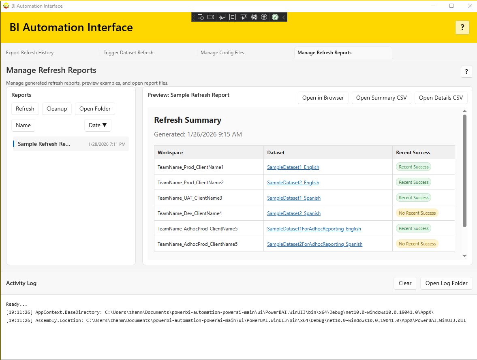Toggle sorting reports by Name
Screen dimensions: 477x360
(x=23, y=125)
